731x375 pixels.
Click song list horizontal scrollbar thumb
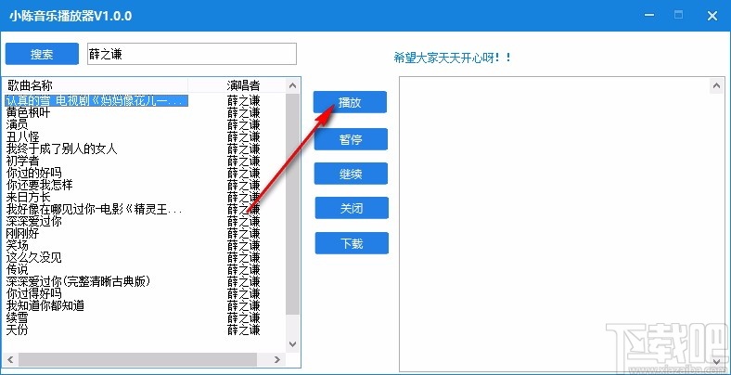[138, 359]
